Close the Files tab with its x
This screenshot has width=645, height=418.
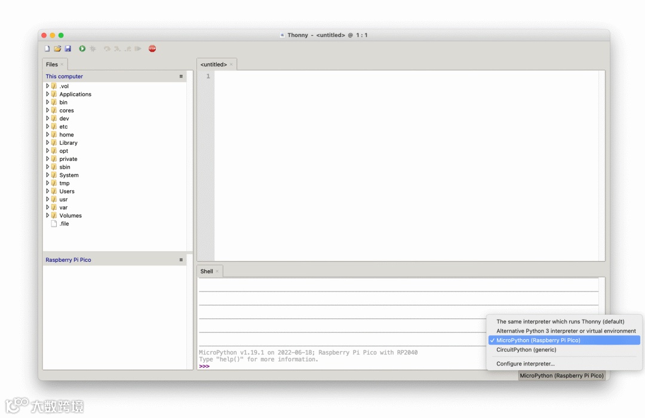(x=62, y=64)
